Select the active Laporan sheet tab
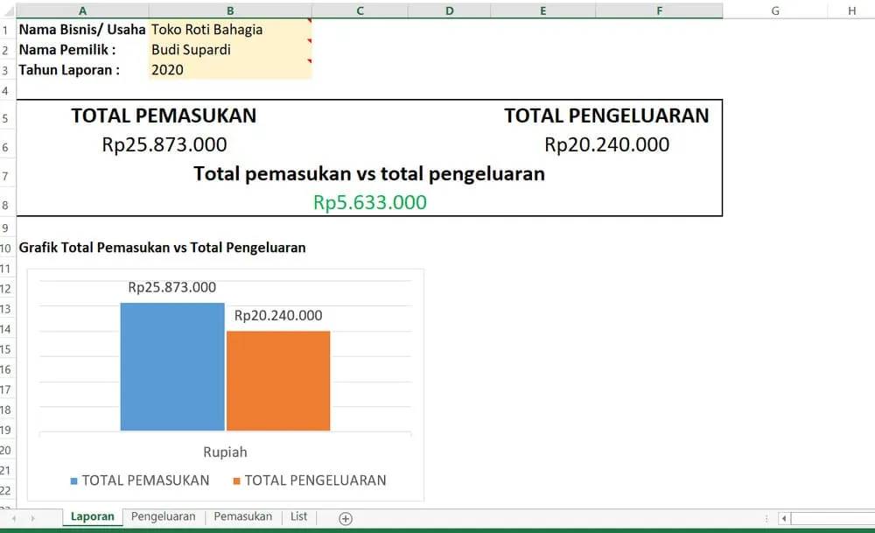 (92, 516)
